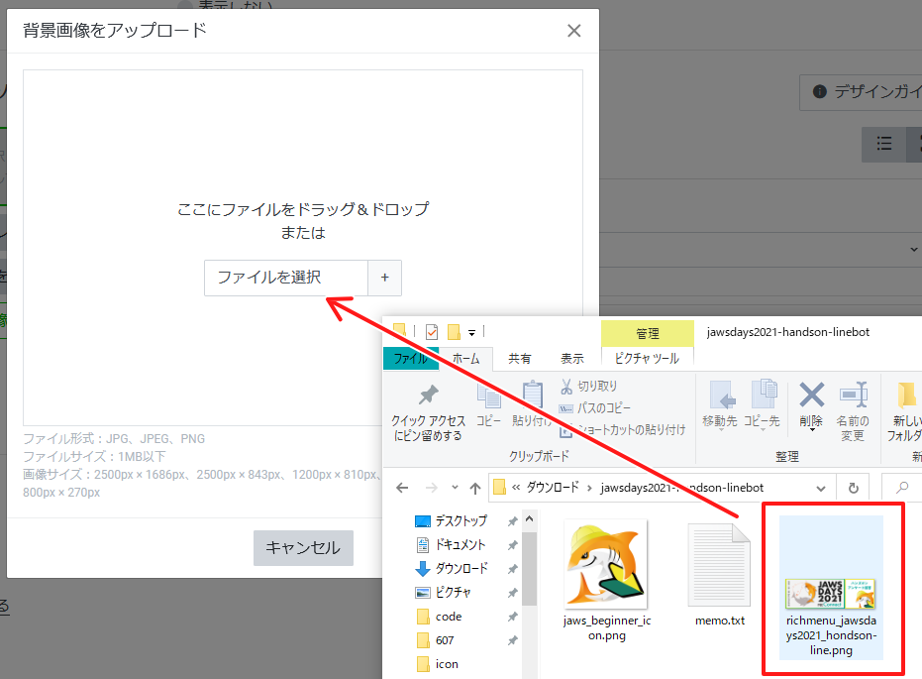Click the pin icon next to code
This screenshot has height=679, width=922.
click(513, 617)
